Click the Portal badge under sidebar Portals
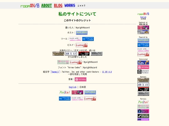 (143, 102)
